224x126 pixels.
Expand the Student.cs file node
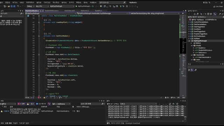pos(194,48)
